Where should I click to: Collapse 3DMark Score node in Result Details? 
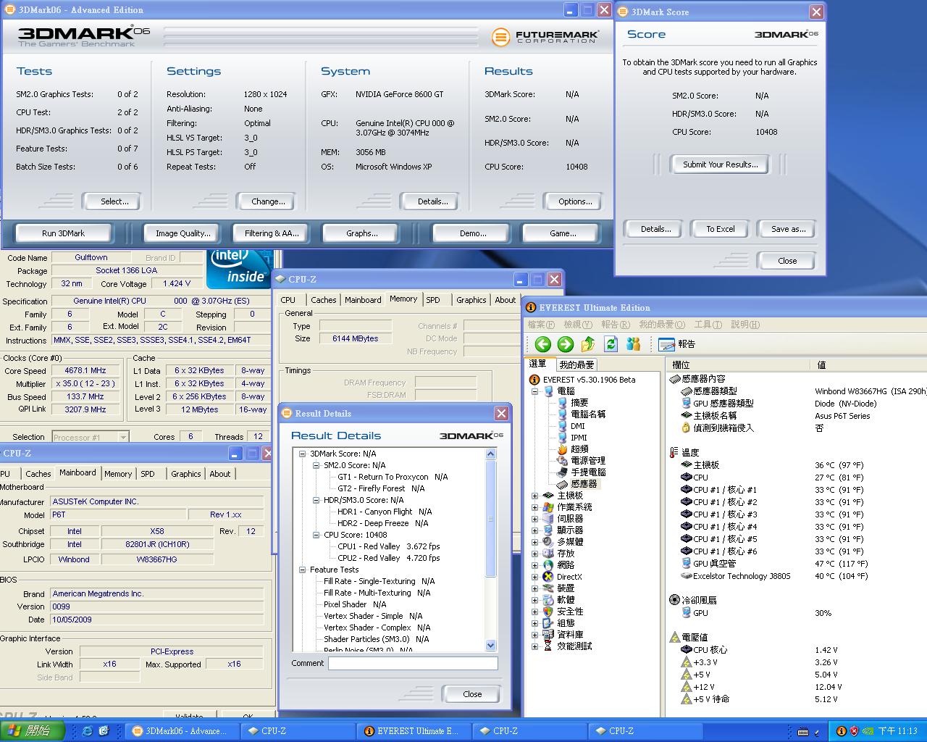[303, 454]
